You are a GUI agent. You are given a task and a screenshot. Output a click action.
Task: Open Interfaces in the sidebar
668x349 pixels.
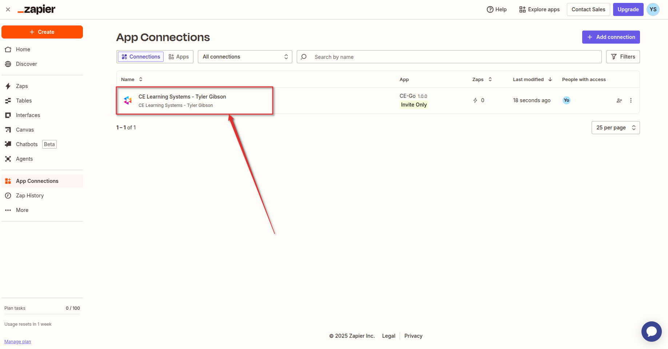42,115
